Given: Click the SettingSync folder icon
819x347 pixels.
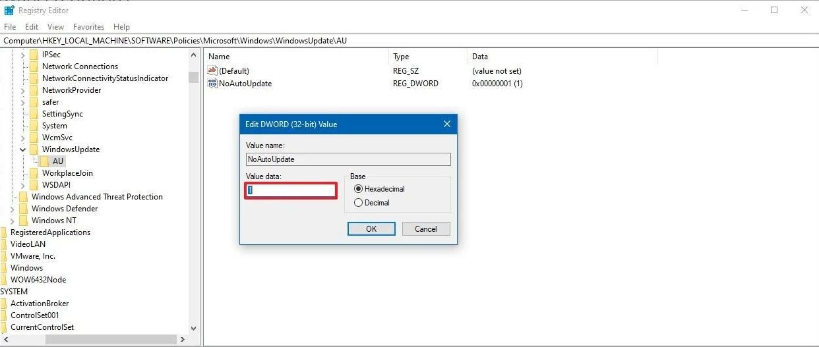Looking at the screenshot, I should [34, 114].
